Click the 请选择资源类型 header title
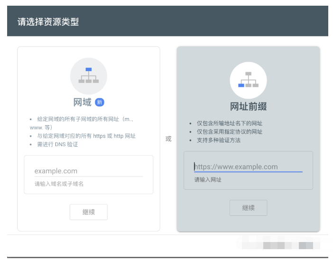This screenshot has height=261, width=333. (48, 22)
